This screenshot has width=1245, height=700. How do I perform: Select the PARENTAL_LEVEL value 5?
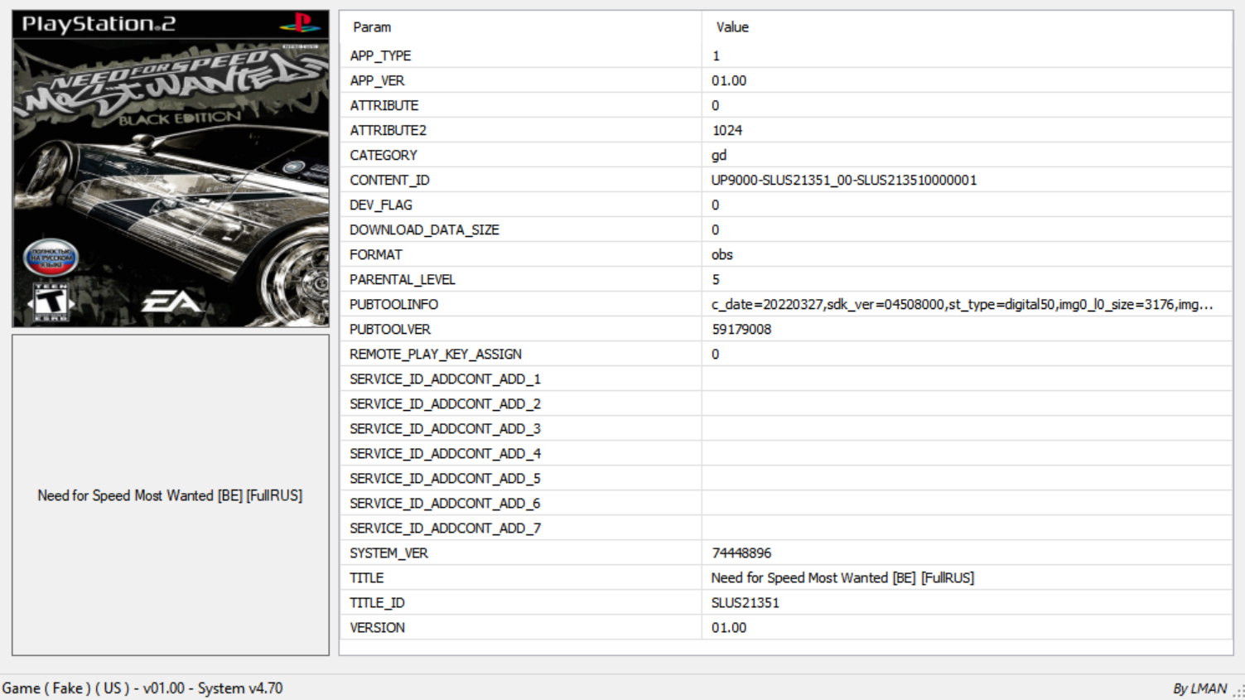pos(716,279)
